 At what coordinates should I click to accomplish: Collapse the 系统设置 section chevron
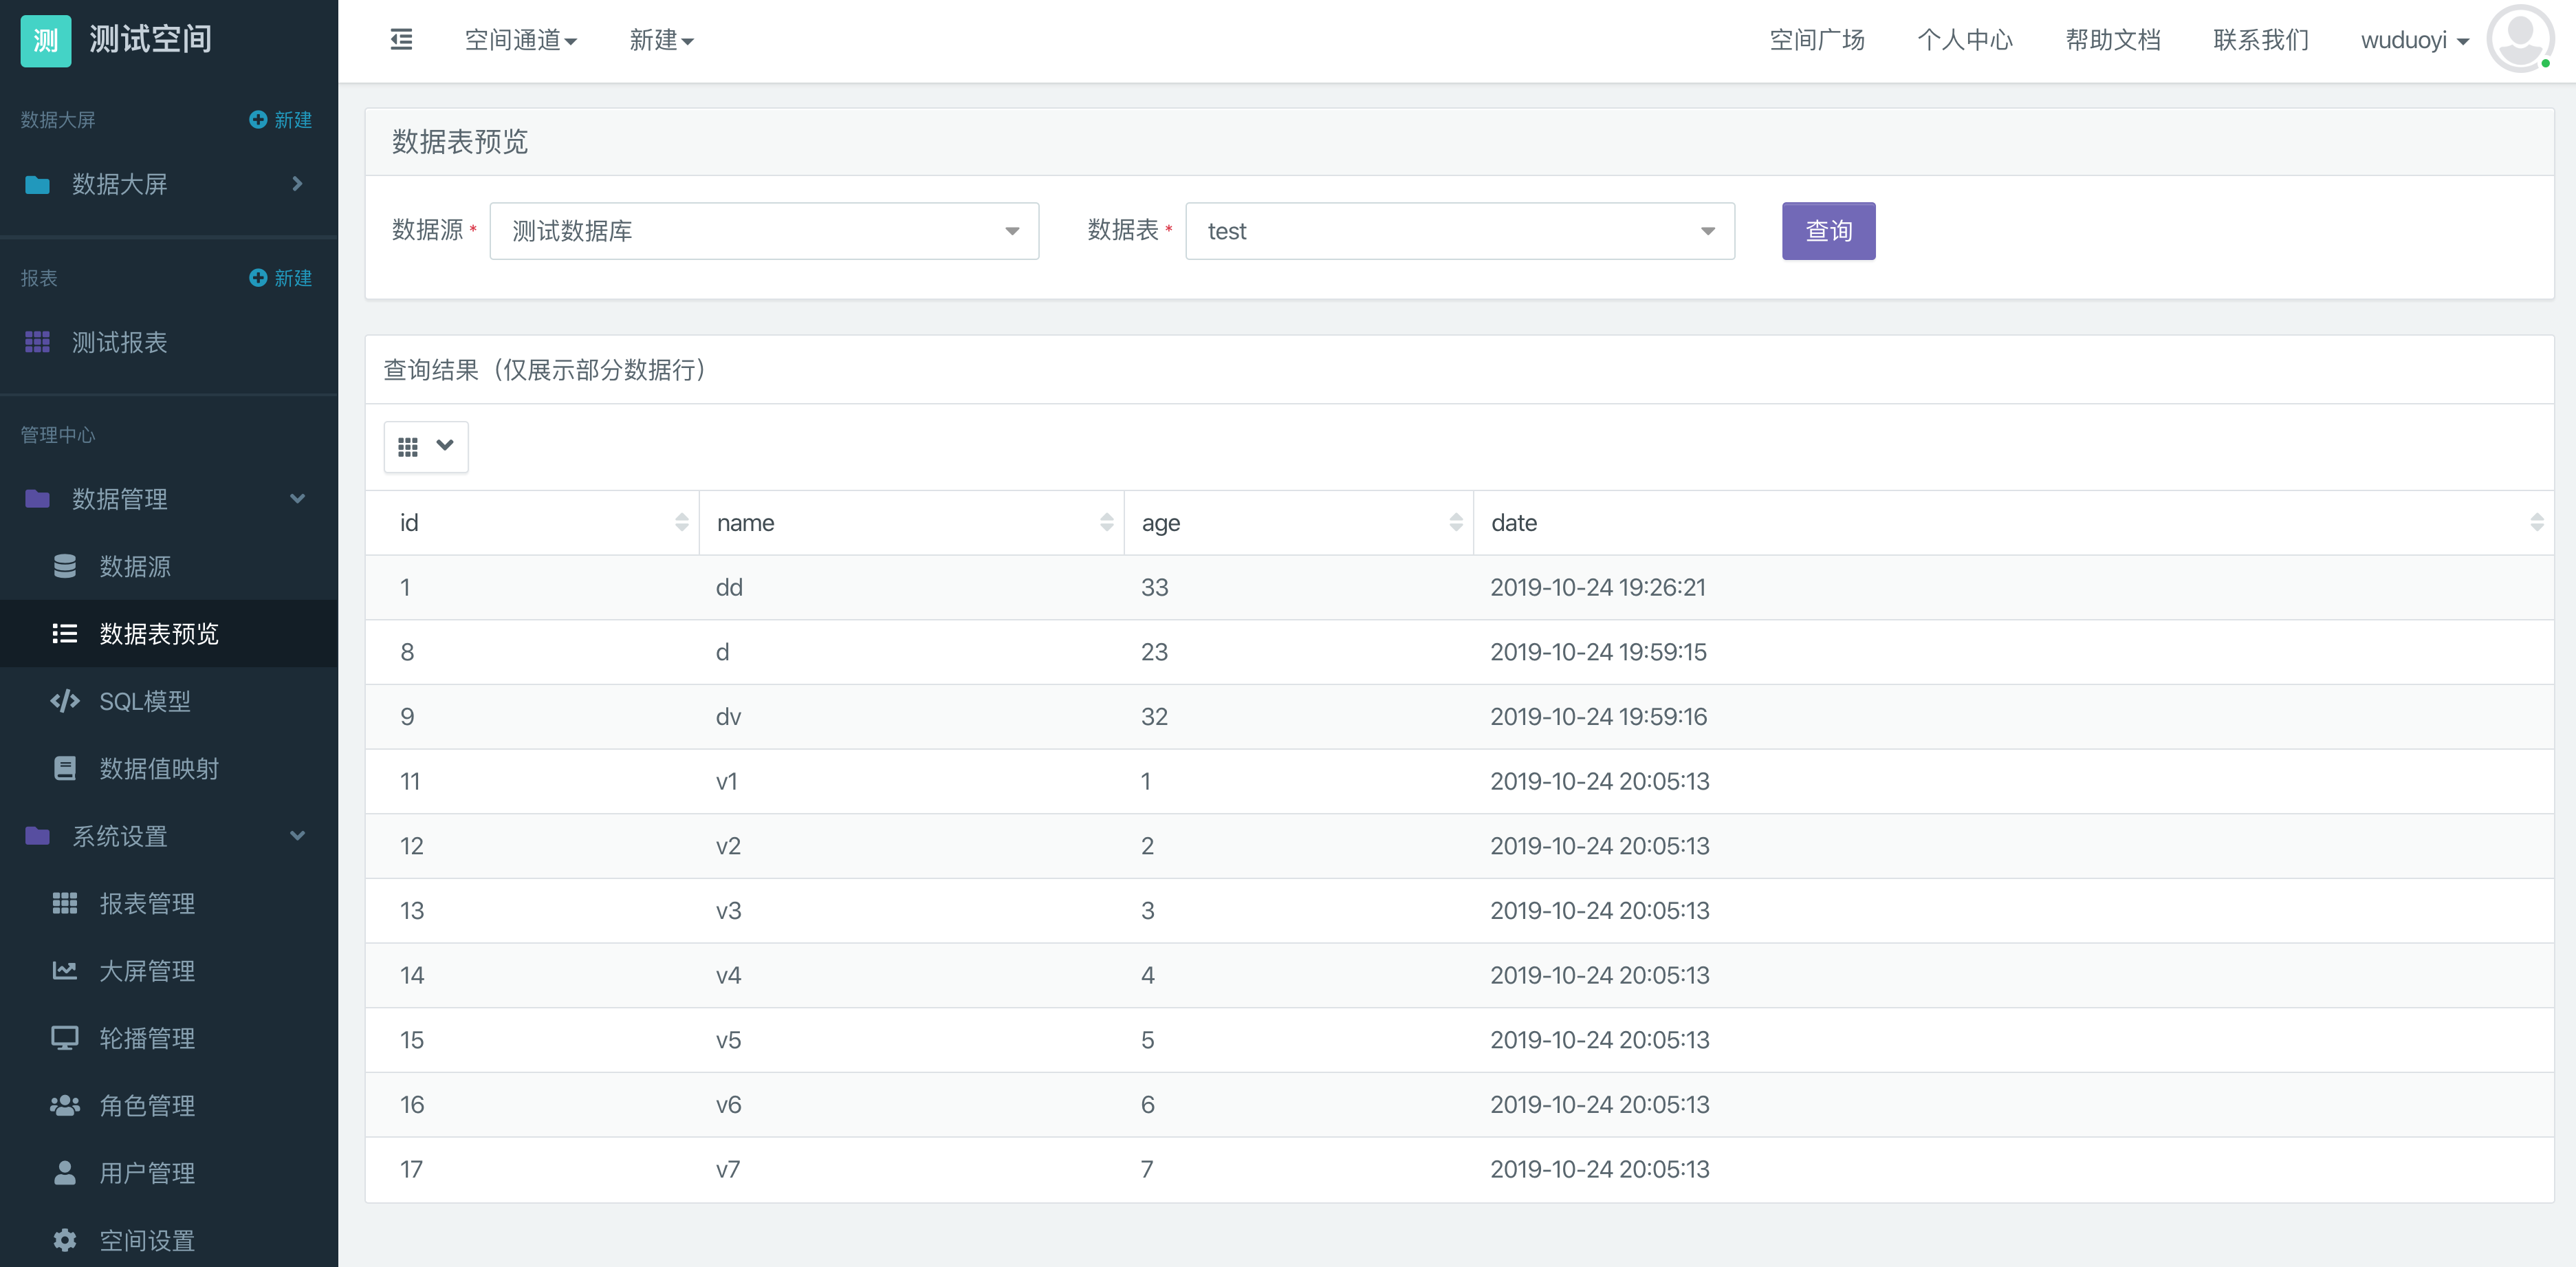pos(297,835)
